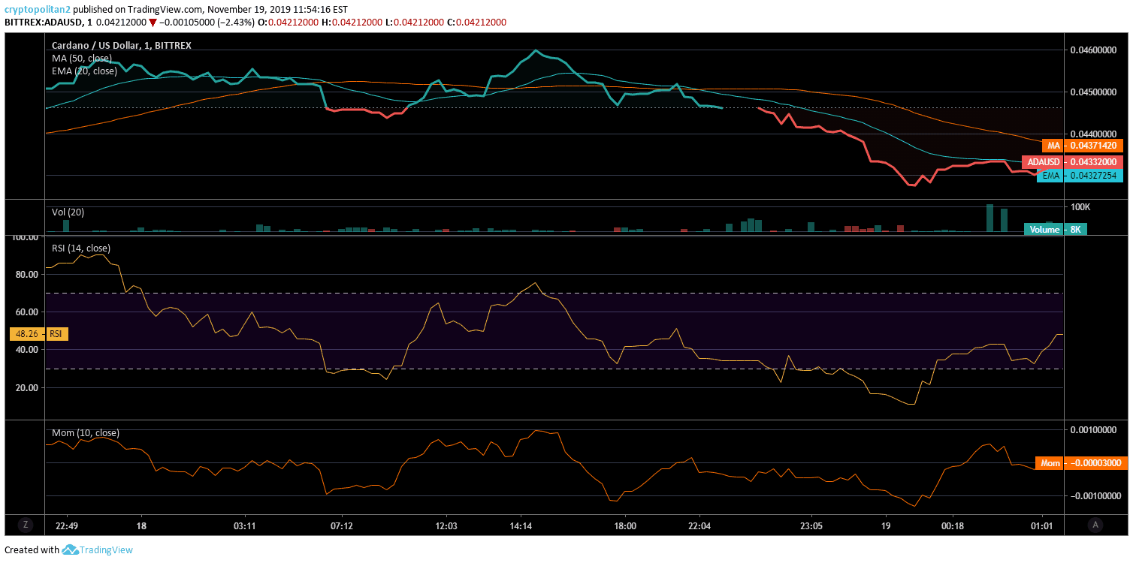Click the 03:11 time axis label

245,526
